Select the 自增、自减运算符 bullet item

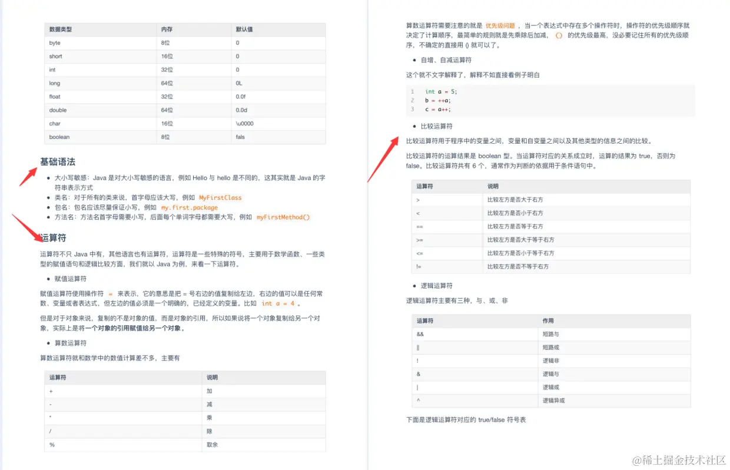pos(446,60)
